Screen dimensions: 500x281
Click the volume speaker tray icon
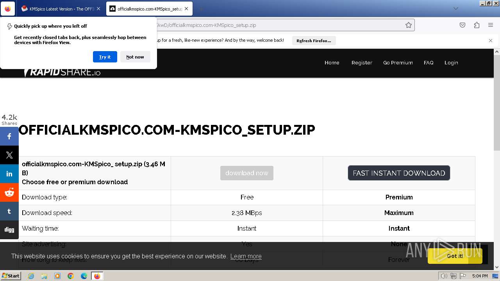click(444, 276)
